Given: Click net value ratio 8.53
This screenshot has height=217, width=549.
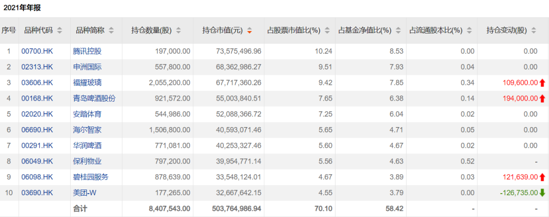Looking at the screenshot, I should tap(398, 51).
